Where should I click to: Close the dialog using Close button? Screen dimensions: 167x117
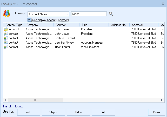156,112
